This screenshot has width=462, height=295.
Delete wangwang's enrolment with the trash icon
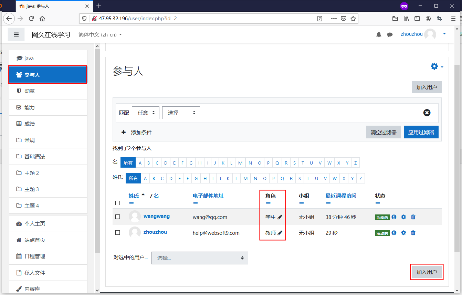(413, 217)
